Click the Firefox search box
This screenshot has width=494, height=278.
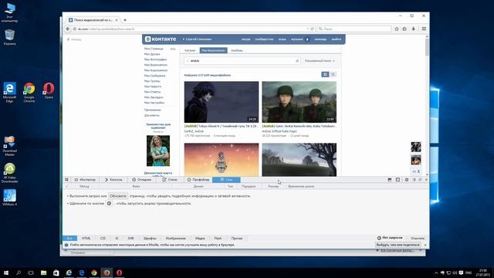point(354,29)
